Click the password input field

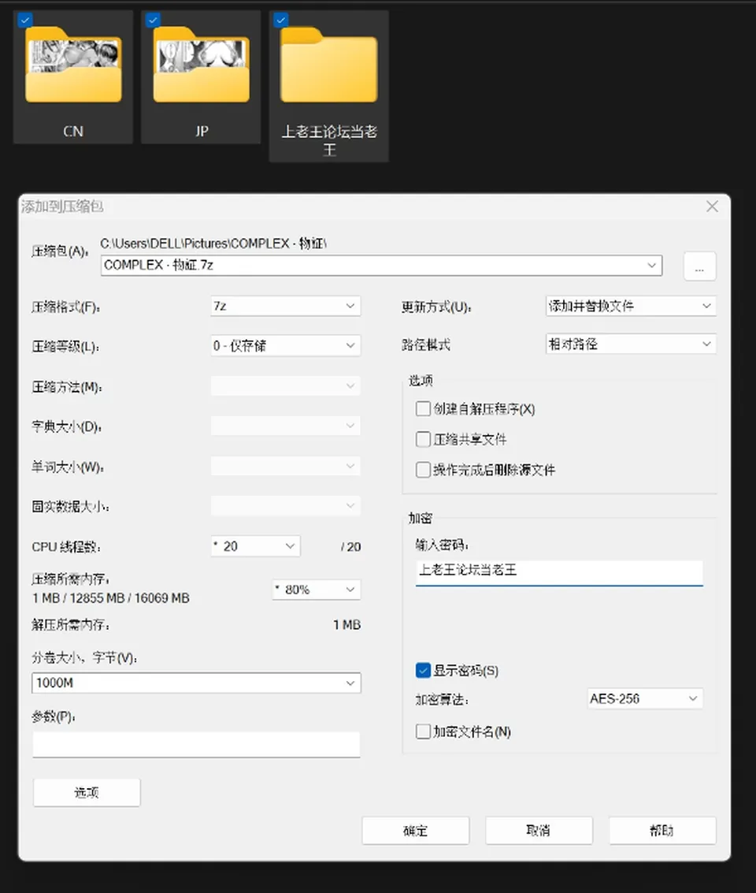coord(559,571)
